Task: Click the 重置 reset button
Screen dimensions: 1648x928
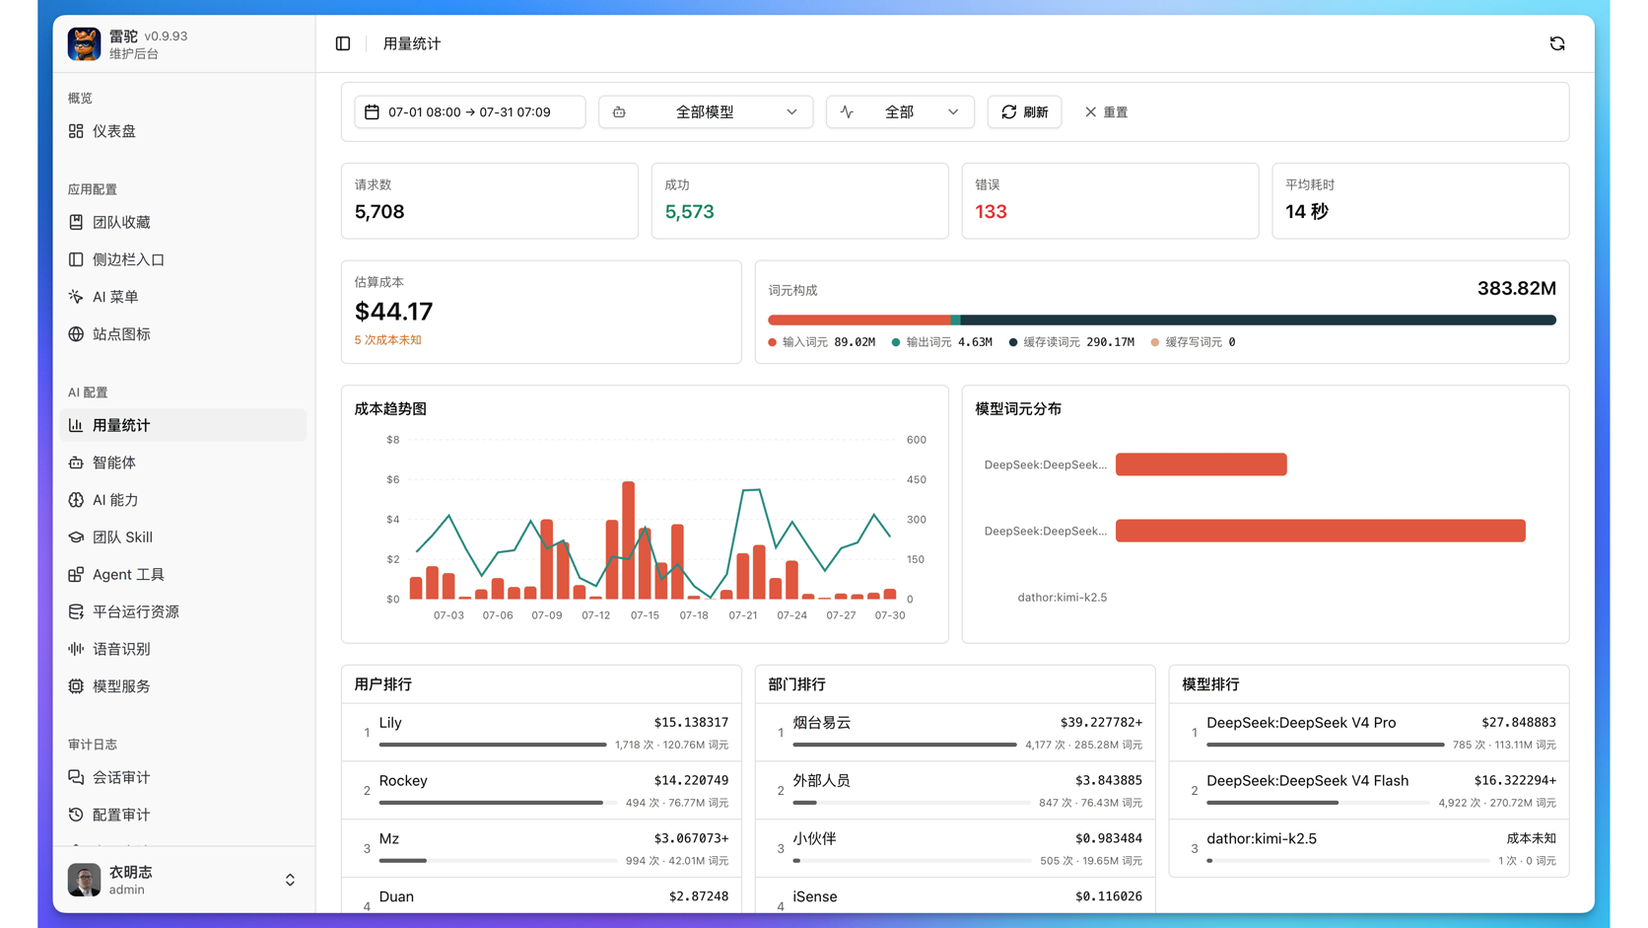Action: pos(1106,112)
